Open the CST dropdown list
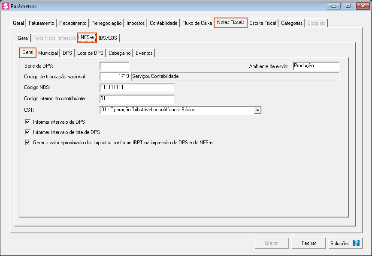This screenshot has height=256, width=372. [x=257, y=110]
